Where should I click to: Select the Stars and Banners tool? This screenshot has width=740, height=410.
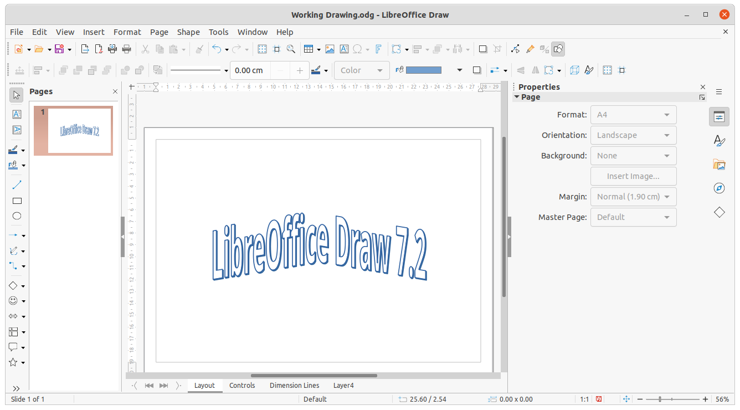(x=13, y=362)
